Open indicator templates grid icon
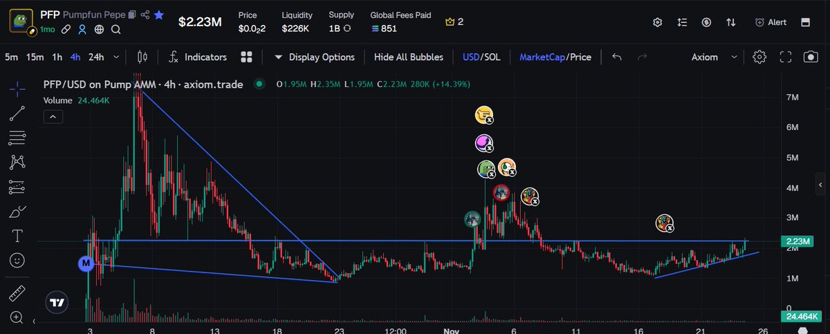 pos(246,57)
